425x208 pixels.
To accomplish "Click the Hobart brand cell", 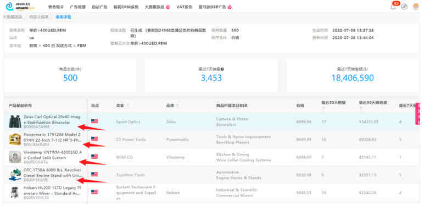I will coord(172,193).
